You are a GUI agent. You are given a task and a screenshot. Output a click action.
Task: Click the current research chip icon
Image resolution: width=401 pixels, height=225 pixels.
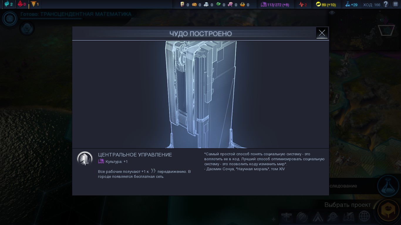(10, 18)
